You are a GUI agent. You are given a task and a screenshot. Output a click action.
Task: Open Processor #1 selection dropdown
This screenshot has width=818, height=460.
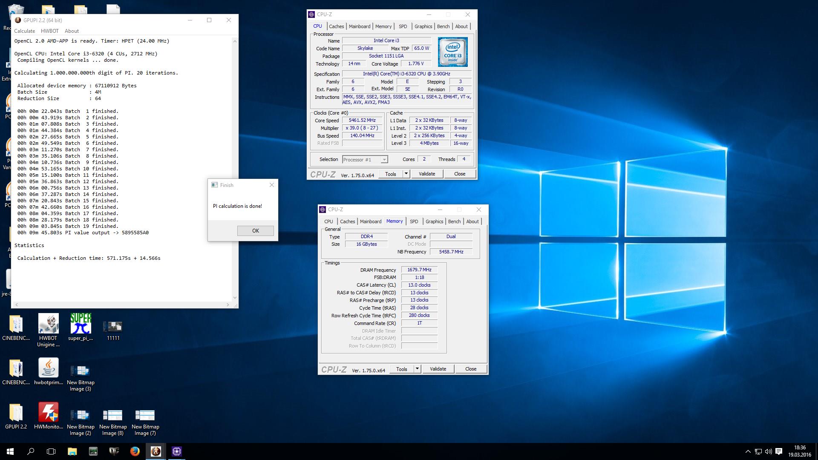point(365,159)
